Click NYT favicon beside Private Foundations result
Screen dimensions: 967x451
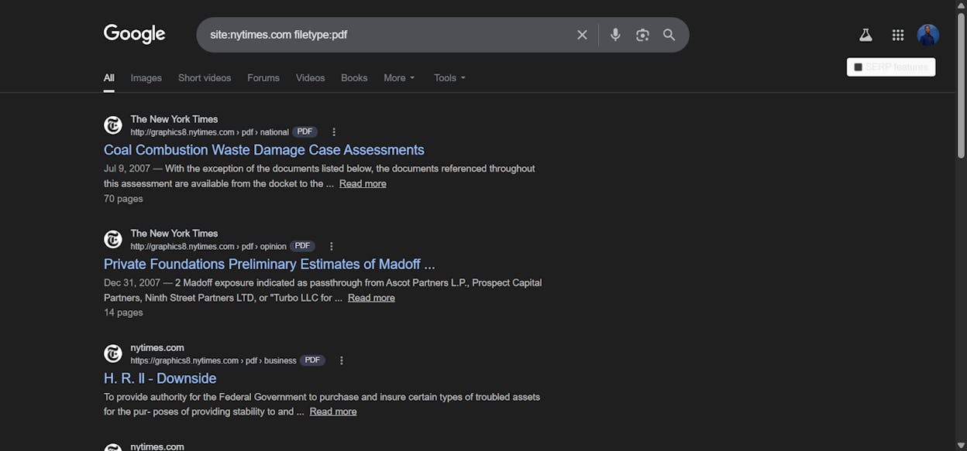pyautogui.click(x=113, y=239)
